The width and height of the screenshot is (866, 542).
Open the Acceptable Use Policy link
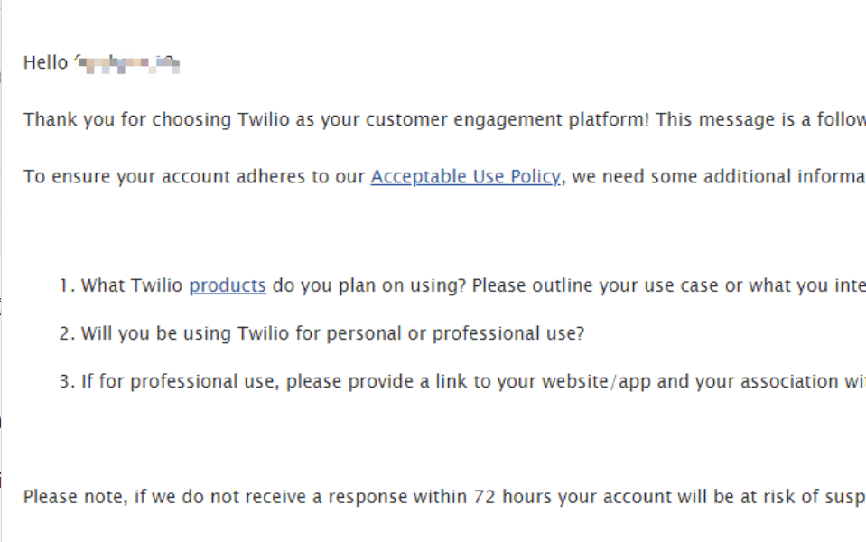465,177
